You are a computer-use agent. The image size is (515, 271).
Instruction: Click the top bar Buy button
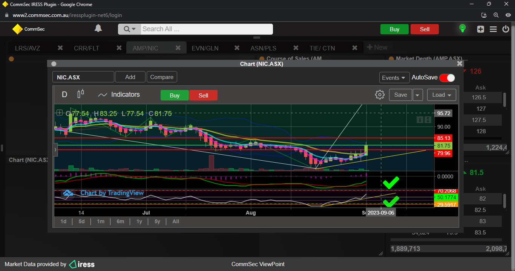394,29
